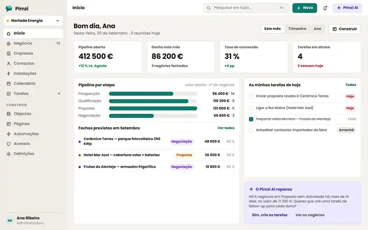Click the Tarefas count badge 4 in sidebar
The height and width of the screenshot is (230, 368).
point(59,94)
